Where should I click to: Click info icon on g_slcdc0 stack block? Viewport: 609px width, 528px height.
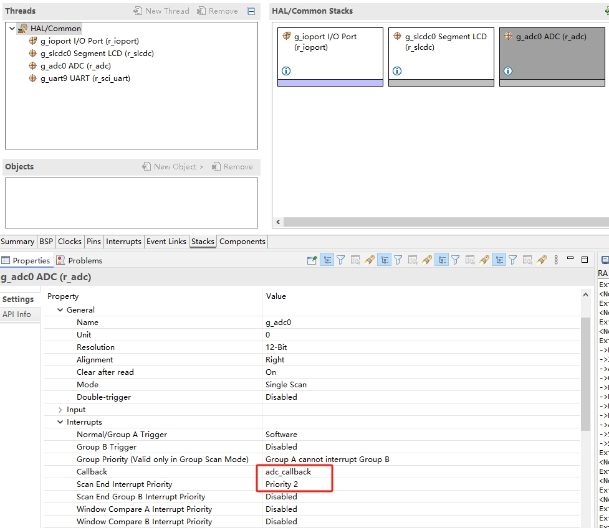coord(397,70)
